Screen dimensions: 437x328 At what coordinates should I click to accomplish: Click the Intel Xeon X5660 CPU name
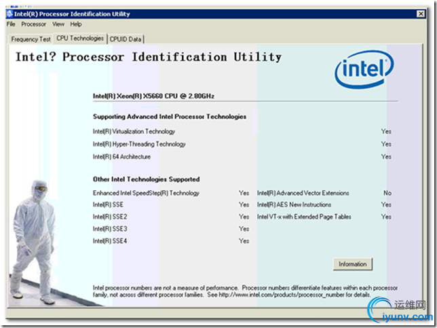(153, 96)
